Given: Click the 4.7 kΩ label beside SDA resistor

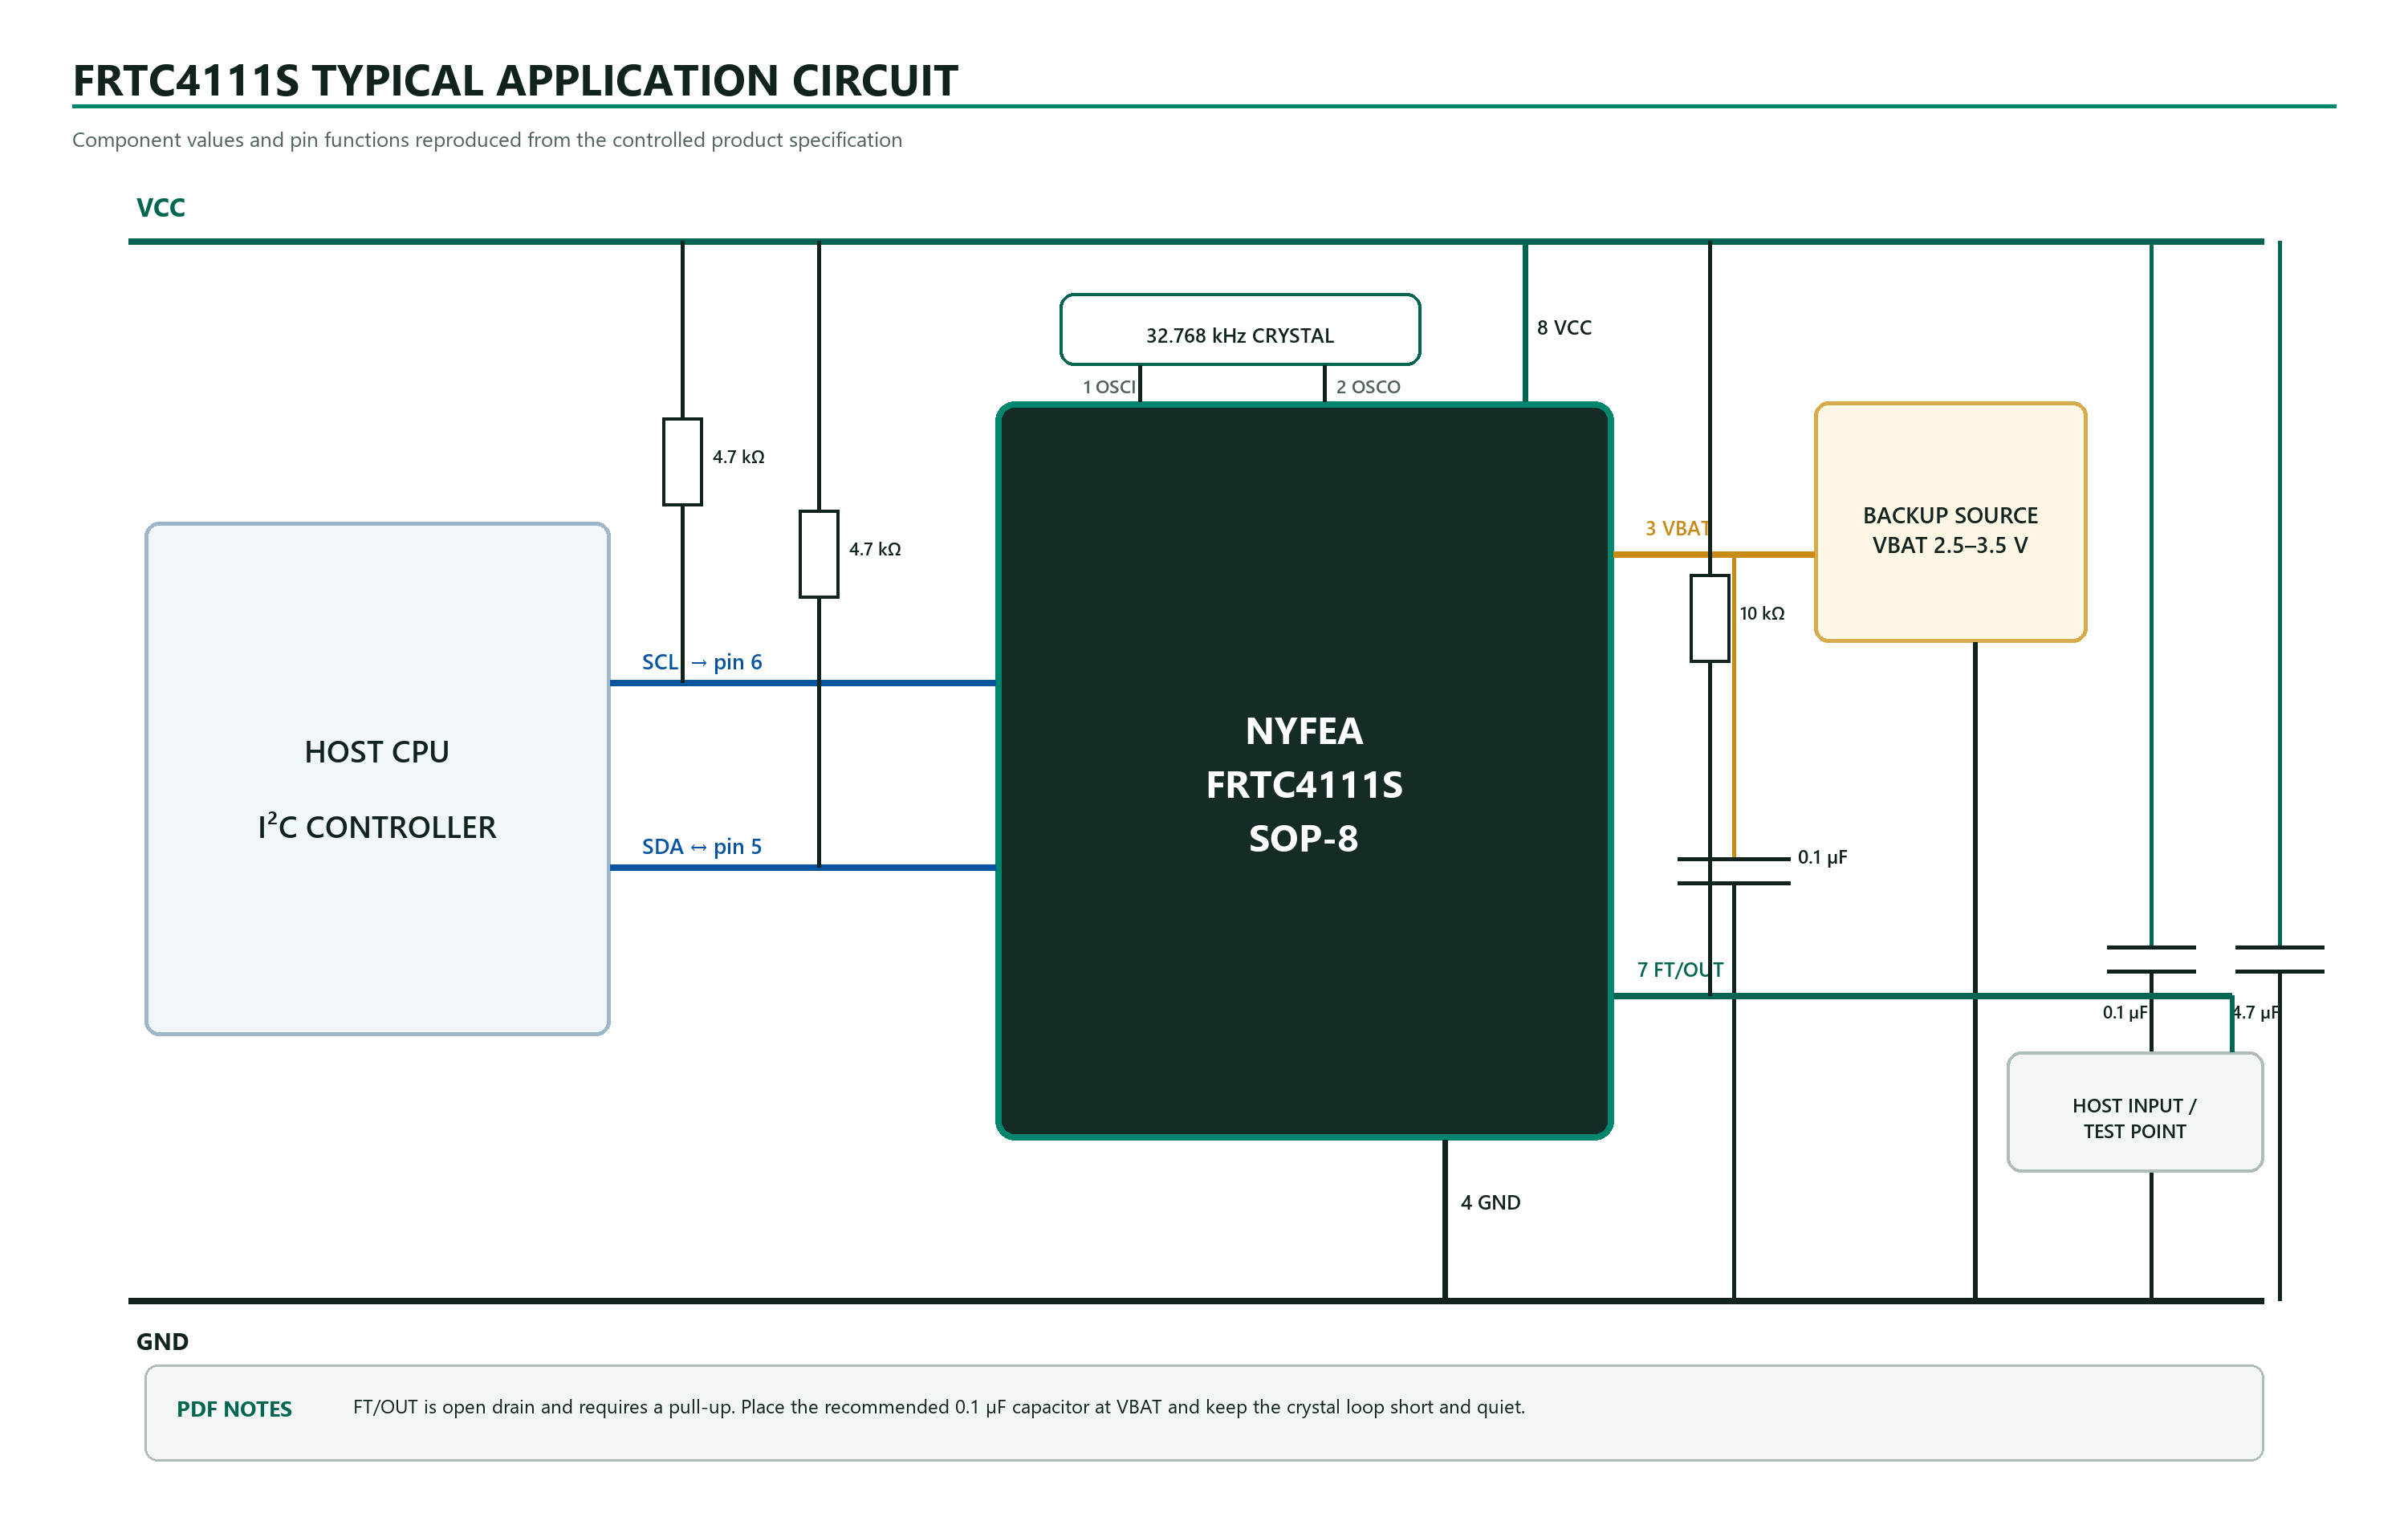Looking at the screenshot, I should coord(875,549).
